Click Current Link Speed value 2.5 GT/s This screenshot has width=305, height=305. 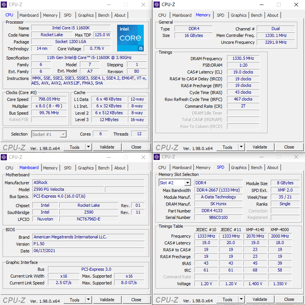tap(64, 283)
